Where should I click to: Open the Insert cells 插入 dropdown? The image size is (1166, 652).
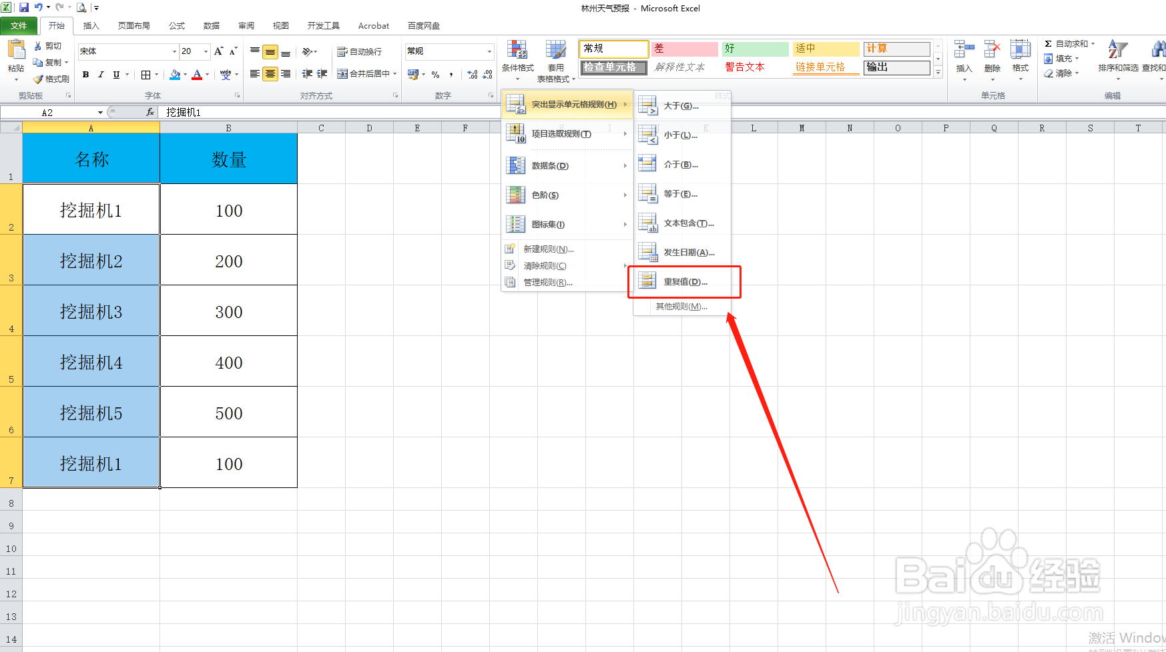pos(964,61)
